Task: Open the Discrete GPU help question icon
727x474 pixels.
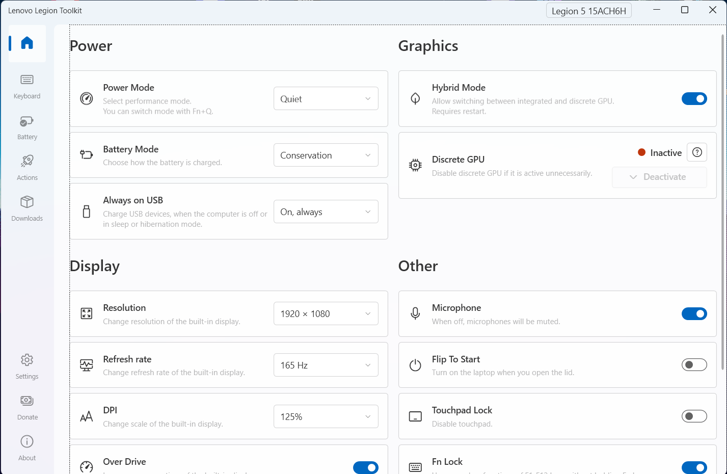Action: pos(697,152)
